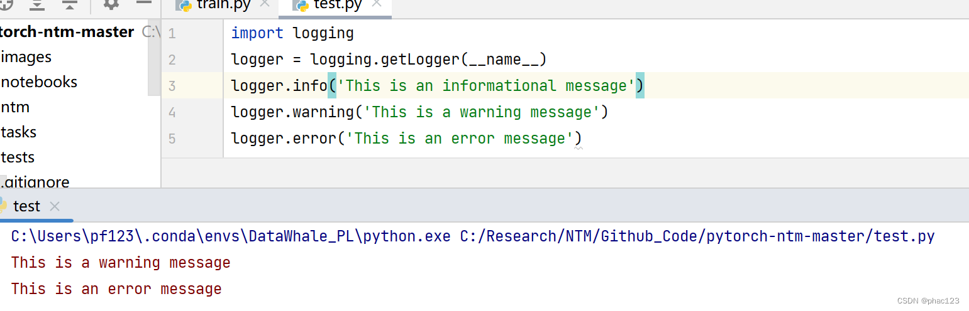Click the logger.error code line

[406, 139]
